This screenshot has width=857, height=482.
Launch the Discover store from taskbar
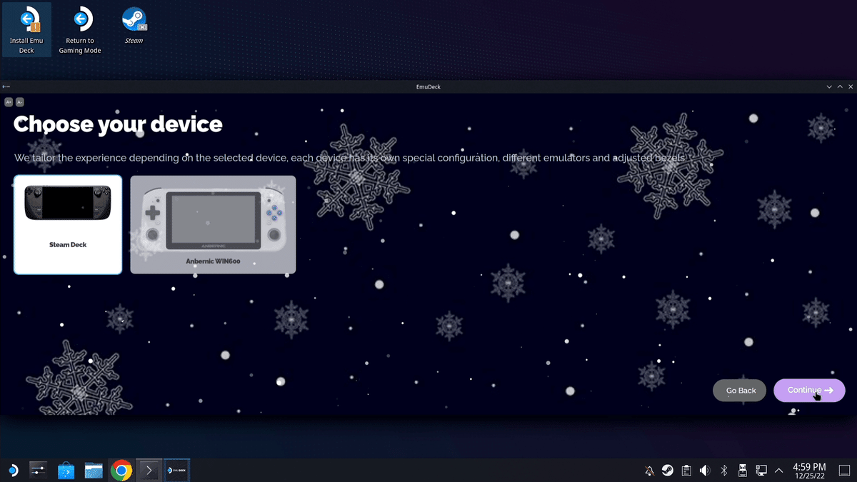point(66,470)
